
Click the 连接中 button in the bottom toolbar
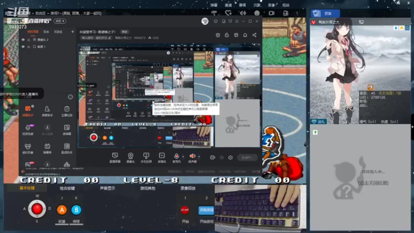click(247, 157)
